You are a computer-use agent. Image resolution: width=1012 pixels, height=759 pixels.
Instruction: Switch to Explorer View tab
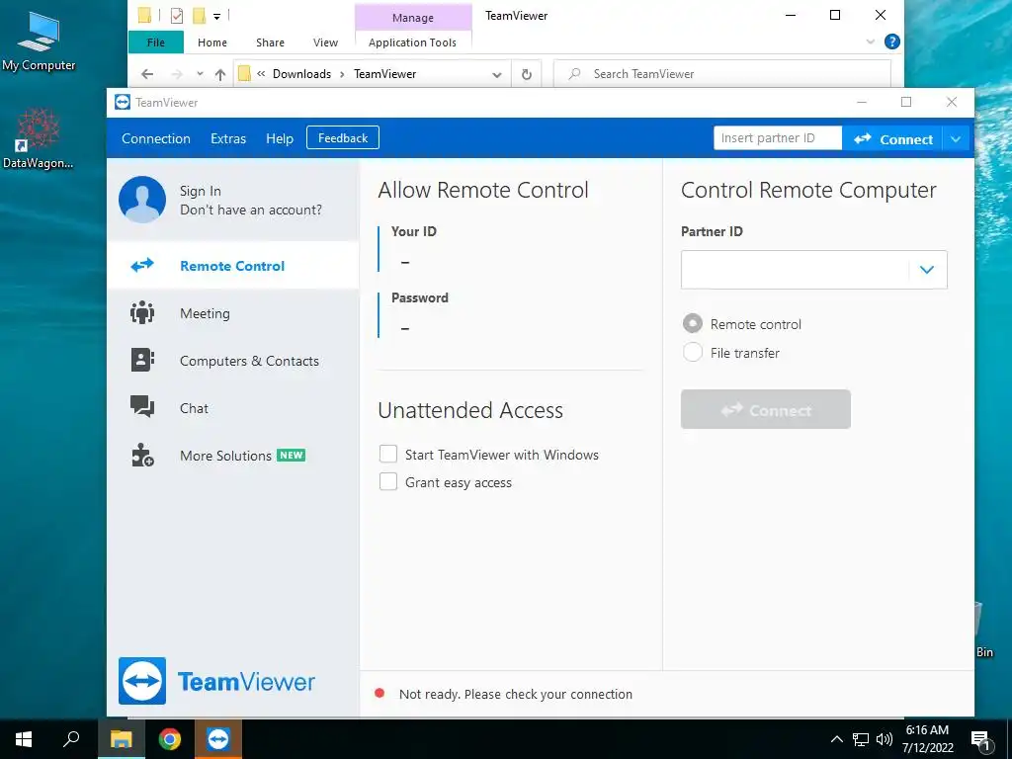tap(325, 42)
